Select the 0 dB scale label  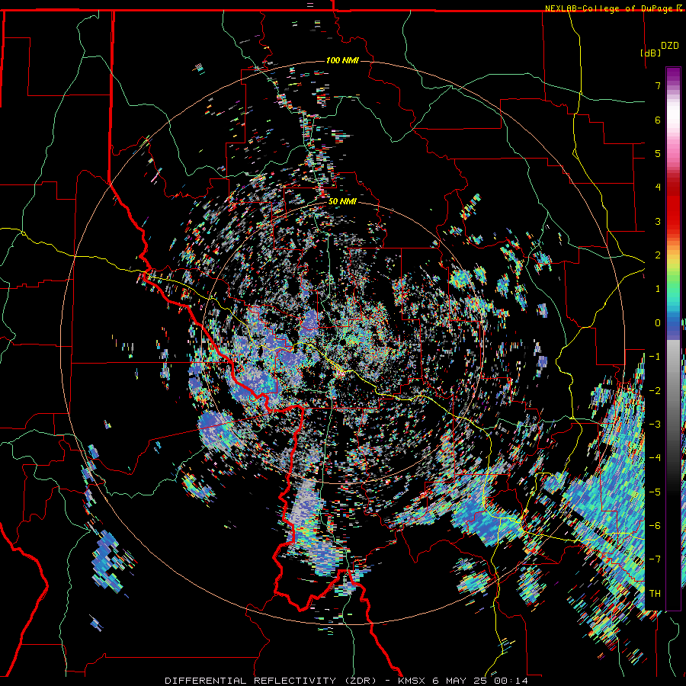[658, 323]
